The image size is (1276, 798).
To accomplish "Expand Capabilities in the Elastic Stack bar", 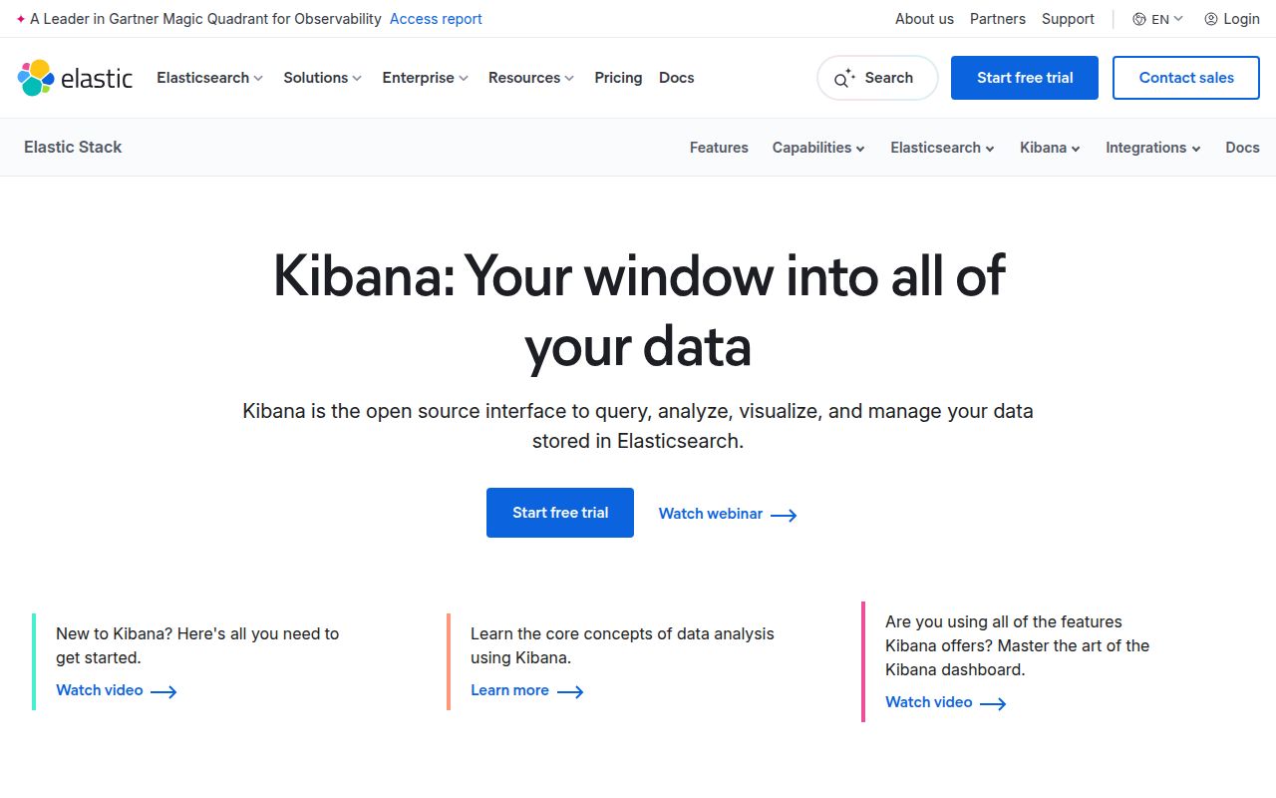I will [818, 148].
